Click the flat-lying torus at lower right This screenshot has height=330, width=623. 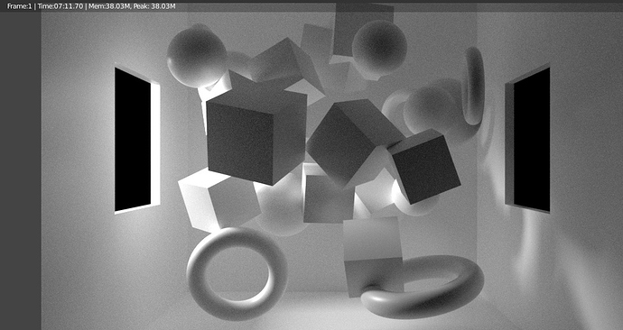tap(423, 287)
